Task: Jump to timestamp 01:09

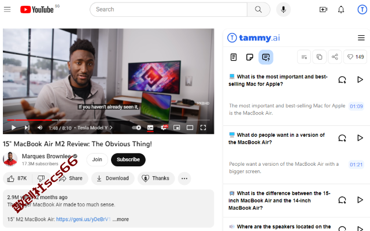Action: [356, 106]
